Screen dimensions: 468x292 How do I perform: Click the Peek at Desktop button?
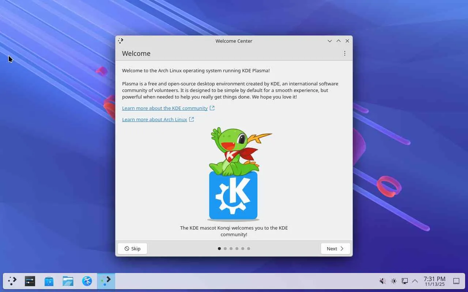click(x=456, y=281)
